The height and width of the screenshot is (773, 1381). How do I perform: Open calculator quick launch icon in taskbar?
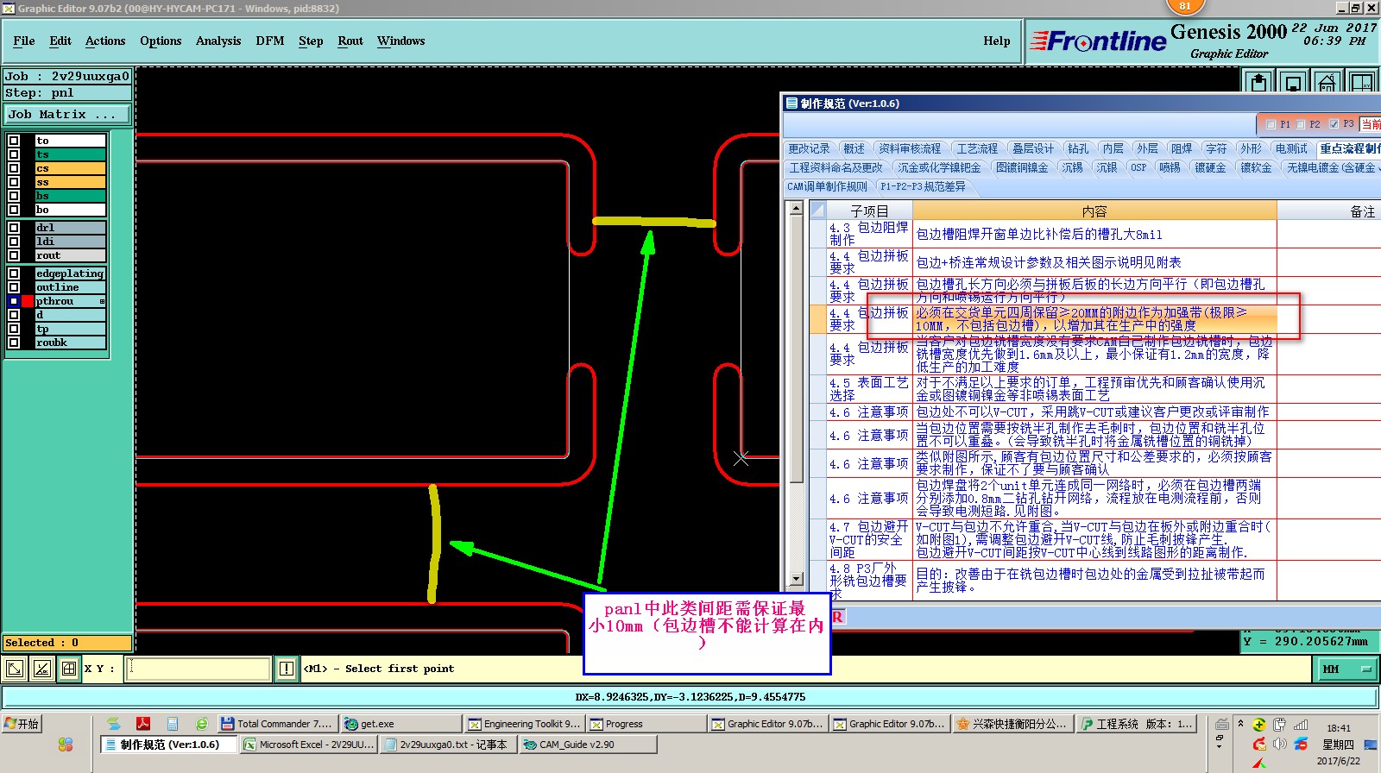(173, 724)
